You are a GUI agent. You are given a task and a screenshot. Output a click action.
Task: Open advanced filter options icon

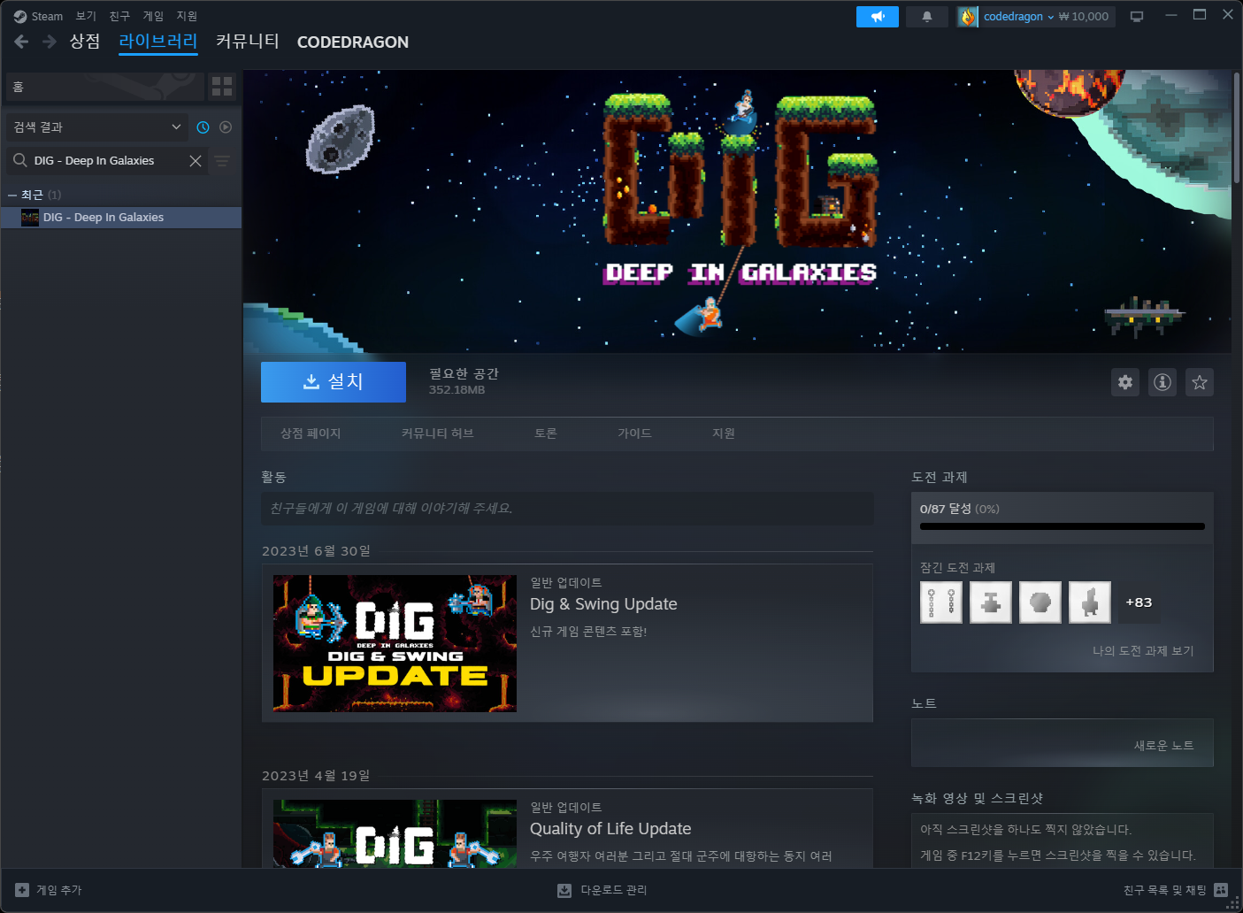[x=222, y=161]
